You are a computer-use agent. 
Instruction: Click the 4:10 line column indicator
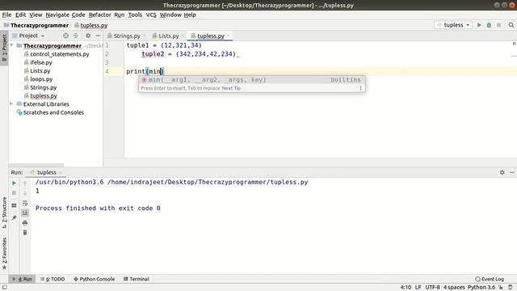click(x=406, y=288)
